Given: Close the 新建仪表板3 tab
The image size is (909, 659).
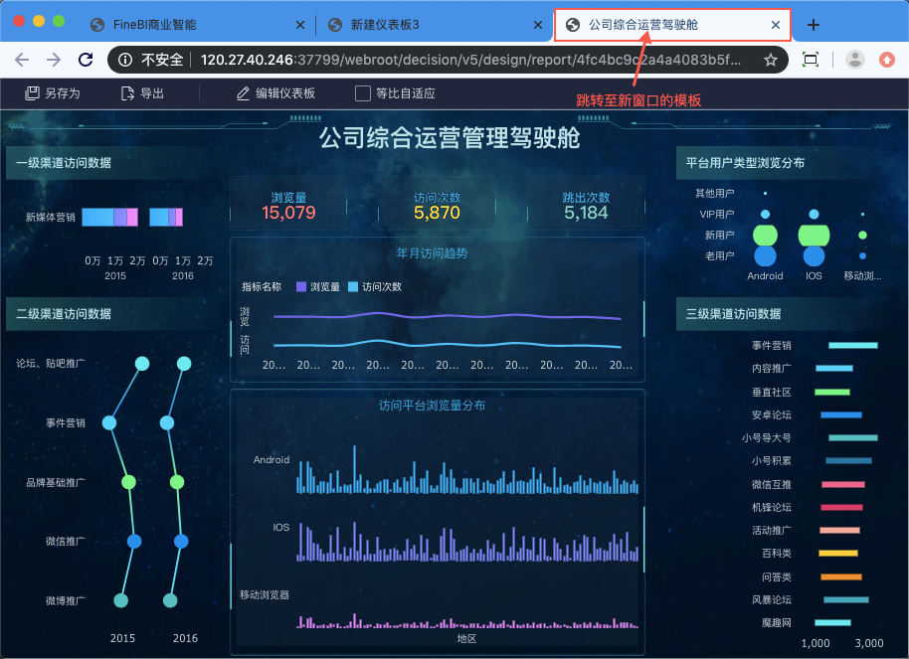Looking at the screenshot, I should pos(538,25).
